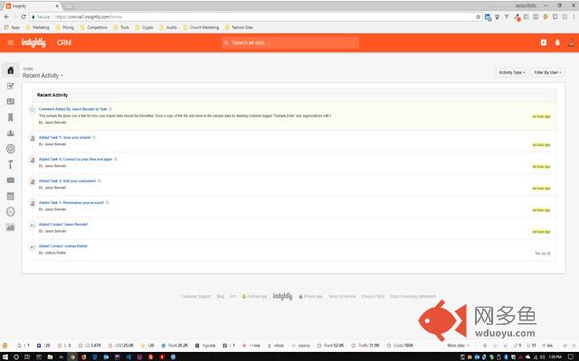Open Cortana search circle in taskbar
The image size is (579, 361).
click(16, 357)
